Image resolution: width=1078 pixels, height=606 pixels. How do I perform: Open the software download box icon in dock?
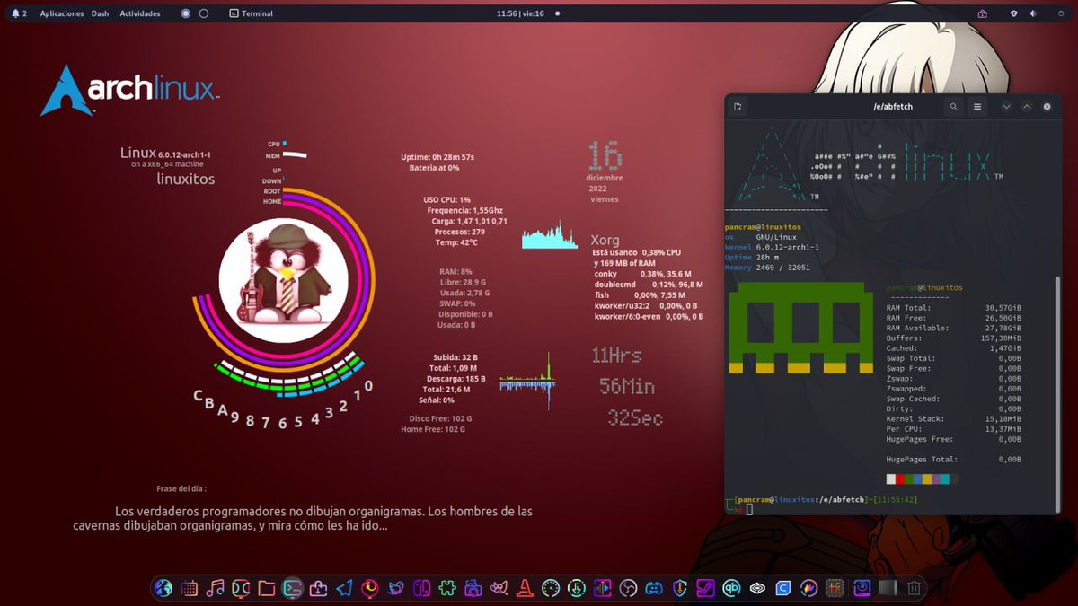click(x=318, y=588)
